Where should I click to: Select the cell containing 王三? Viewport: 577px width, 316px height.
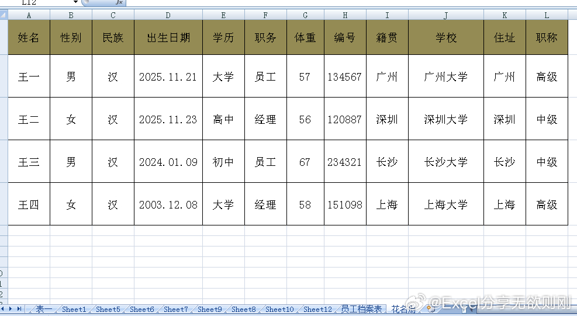[x=29, y=161]
